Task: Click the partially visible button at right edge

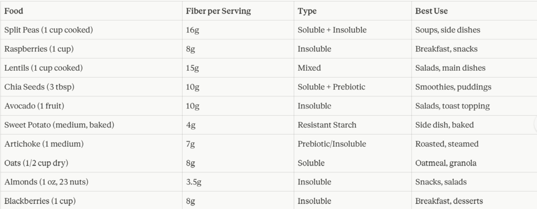Action: pos(535,124)
